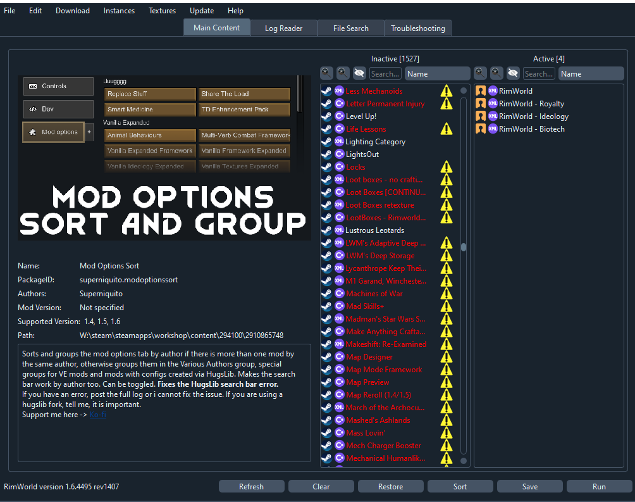Click the mod path W:\steam\steamapps text
This screenshot has height=502, width=635.
point(182,336)
